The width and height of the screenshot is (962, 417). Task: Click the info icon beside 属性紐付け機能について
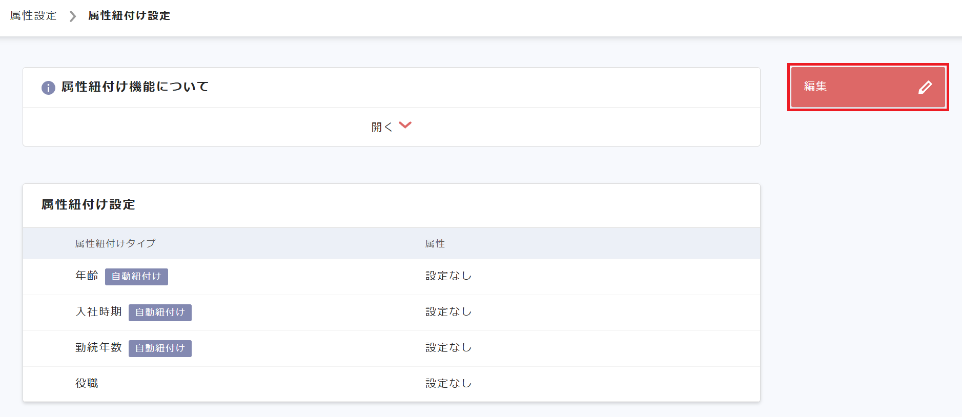coord(48,87)
